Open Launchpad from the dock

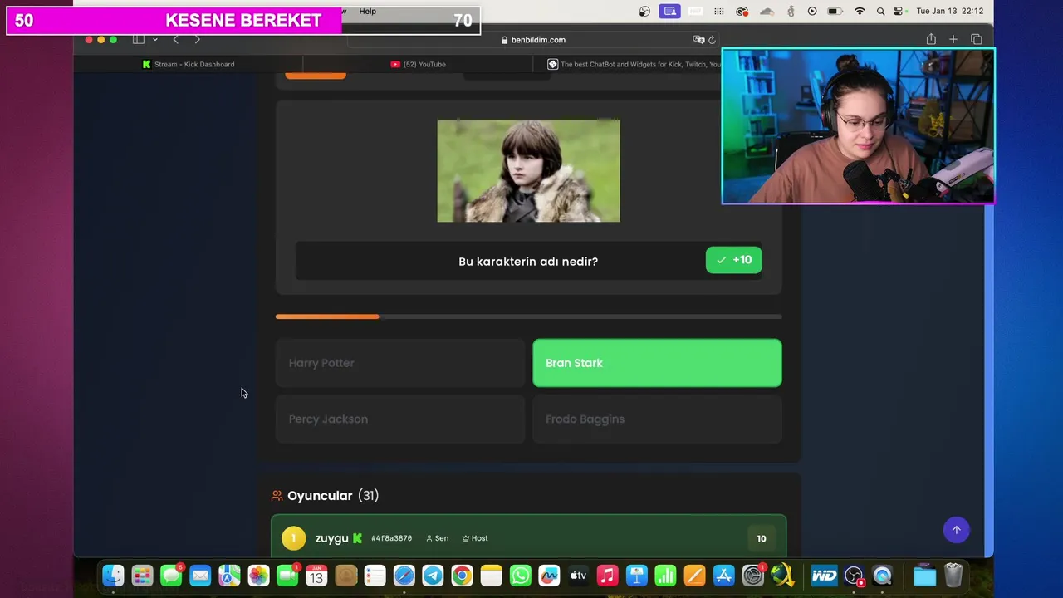[142, 576]
